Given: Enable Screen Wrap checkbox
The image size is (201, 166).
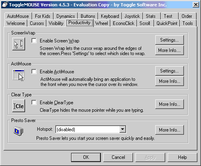Looking at the screenshot, I should click(x=34, y=41).
